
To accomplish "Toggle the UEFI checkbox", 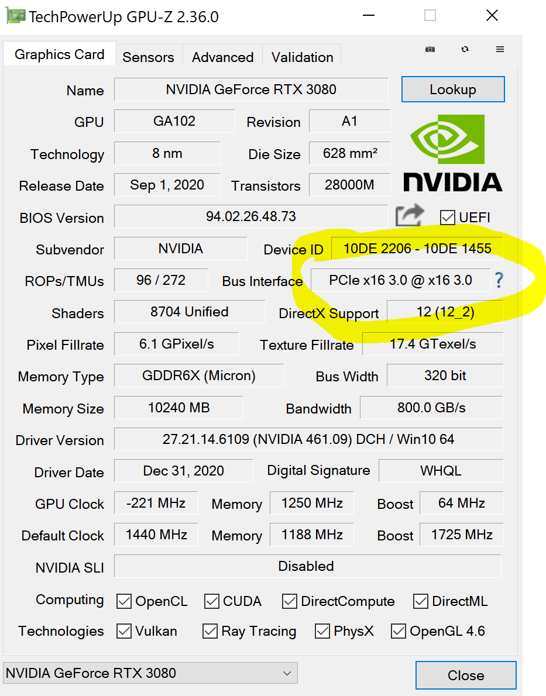I will click(447, 218).
